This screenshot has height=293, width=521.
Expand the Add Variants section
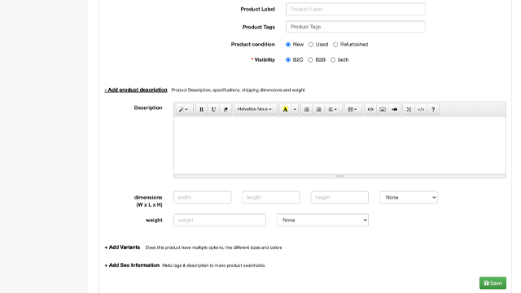click(122, 247)
